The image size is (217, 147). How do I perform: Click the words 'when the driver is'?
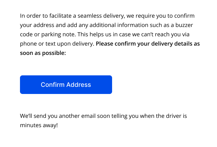[163, 116]
